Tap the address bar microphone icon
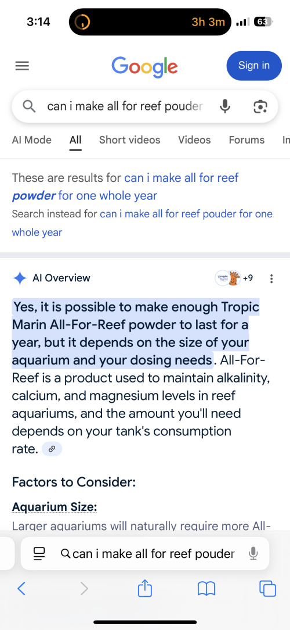290x630 pixels. pos(253,554)
